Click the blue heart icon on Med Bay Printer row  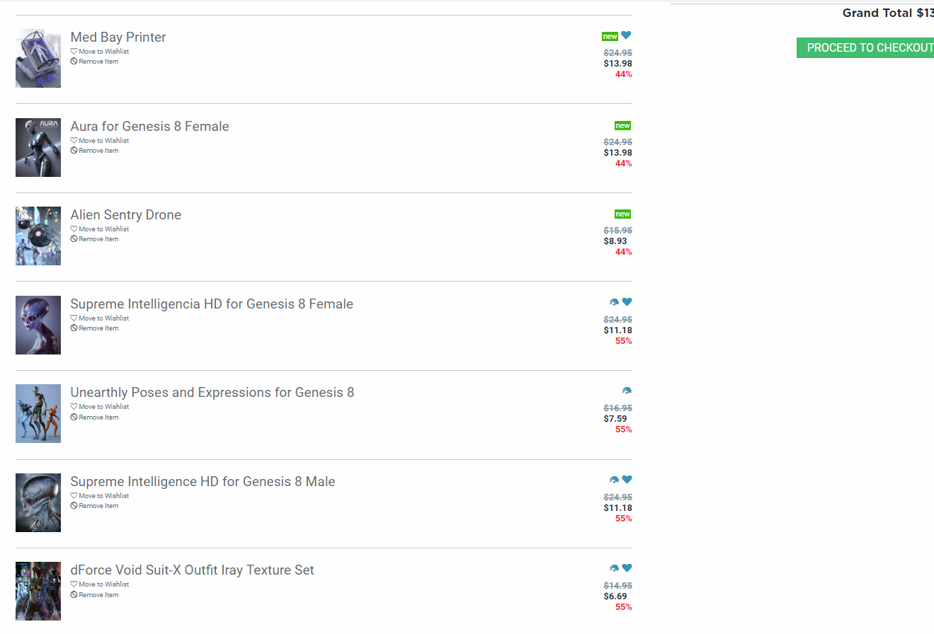(626, 35)
